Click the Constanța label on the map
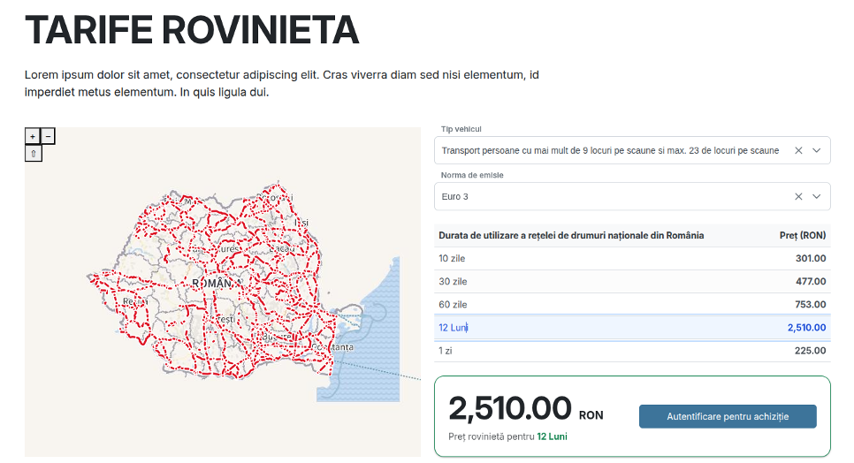The image size is (854, 463). click(x=332, y=347)
